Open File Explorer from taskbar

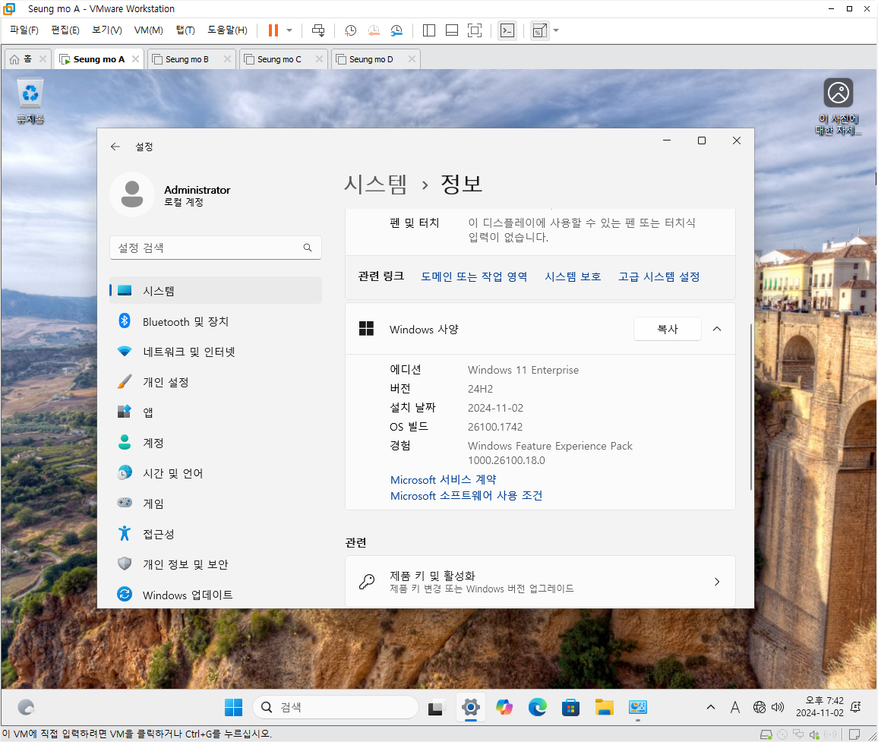click(604, 707)
